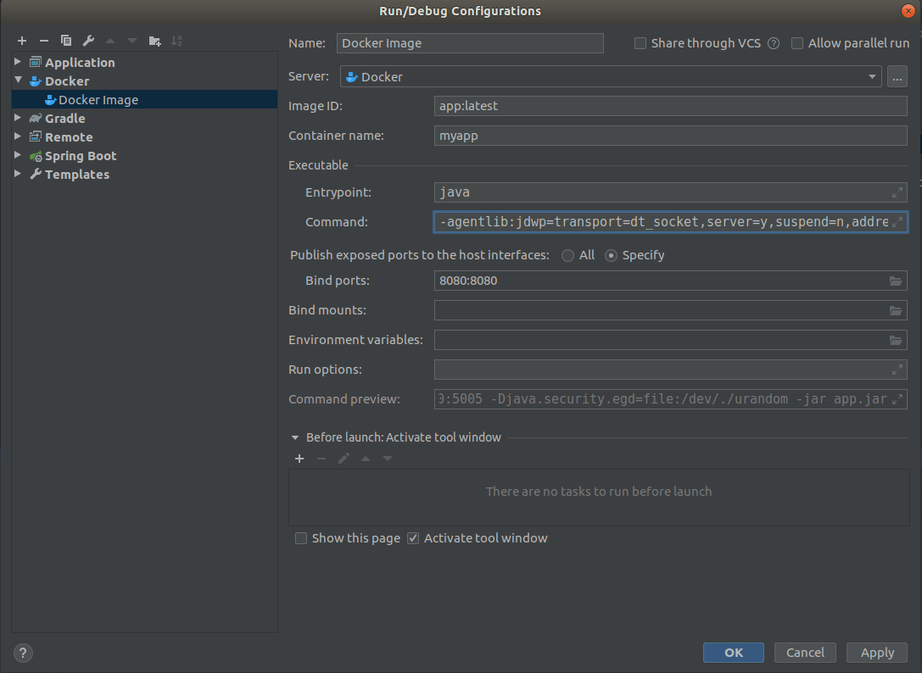Screen dimensions: 922x673
Task: Create a new folder for configurations
Action: point(154,40)
